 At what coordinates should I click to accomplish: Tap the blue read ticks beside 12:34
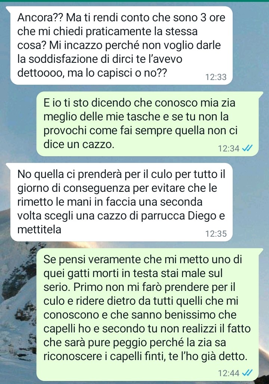247,148
